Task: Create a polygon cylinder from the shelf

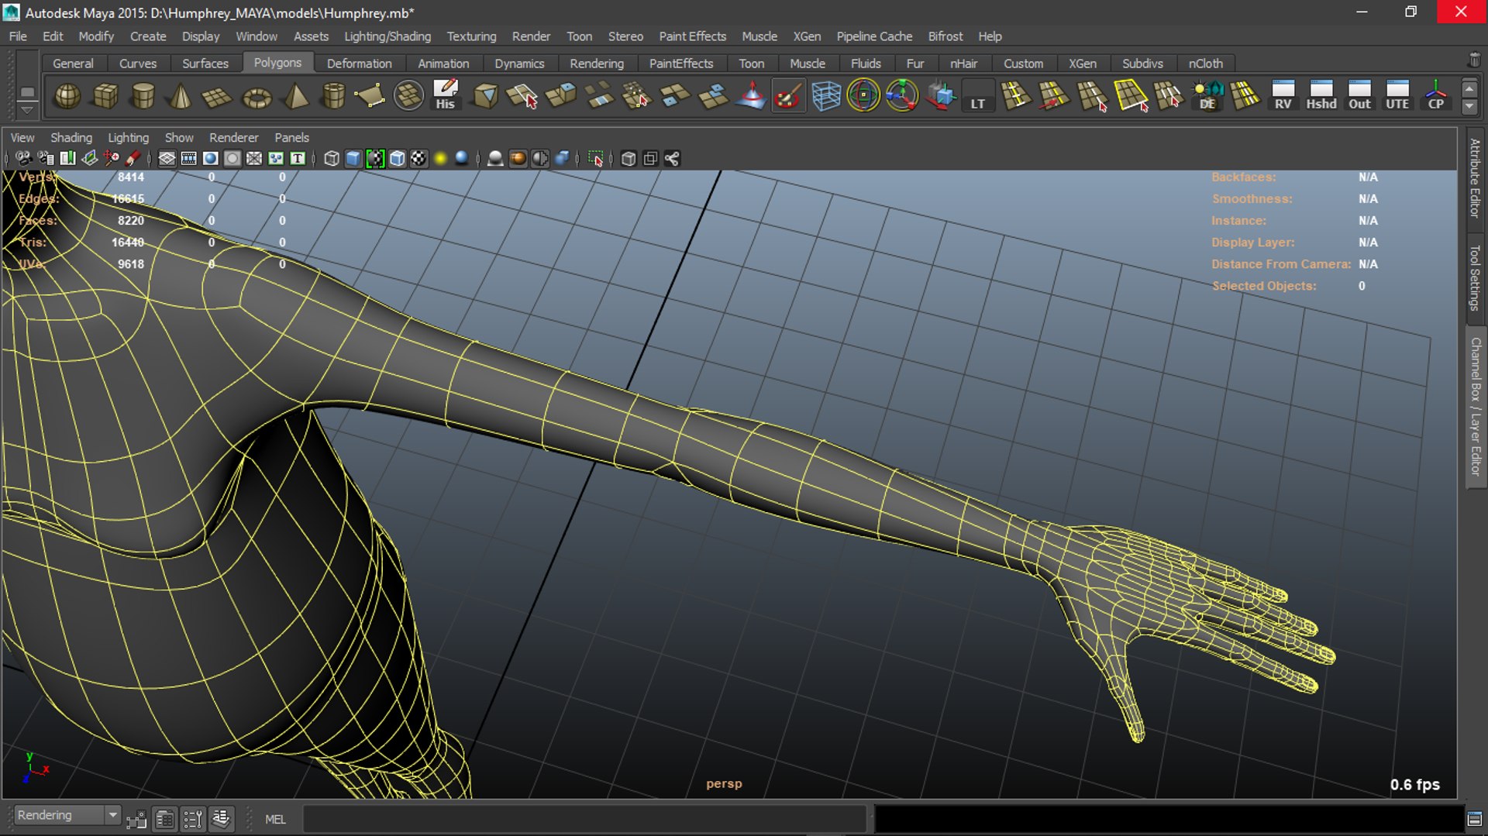Action: click(143, 96)
